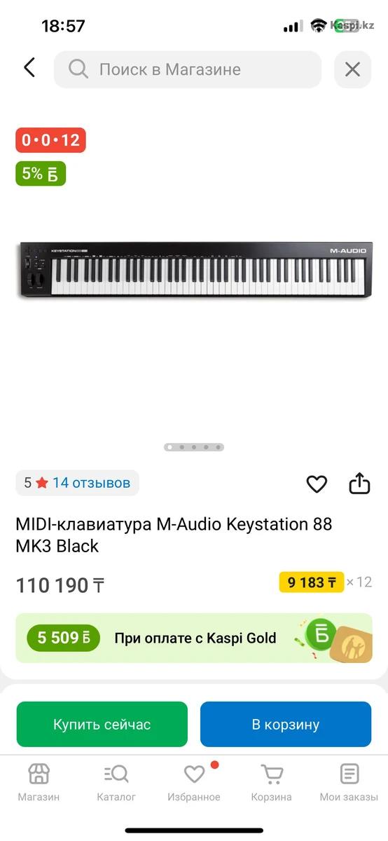Open the M-Audio keyboard product image

point(194,271)
